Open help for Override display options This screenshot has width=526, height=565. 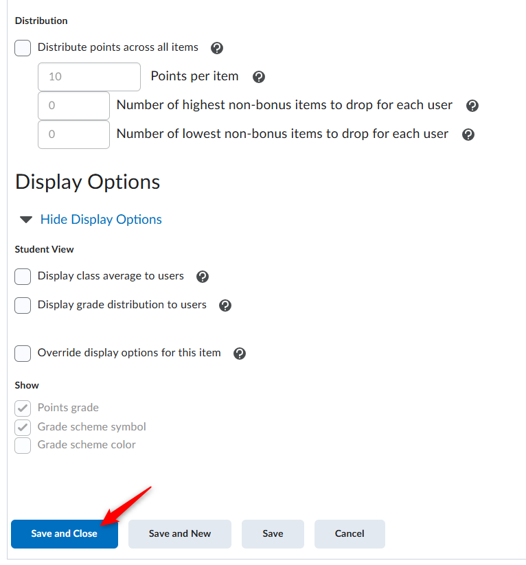[240, 354]
